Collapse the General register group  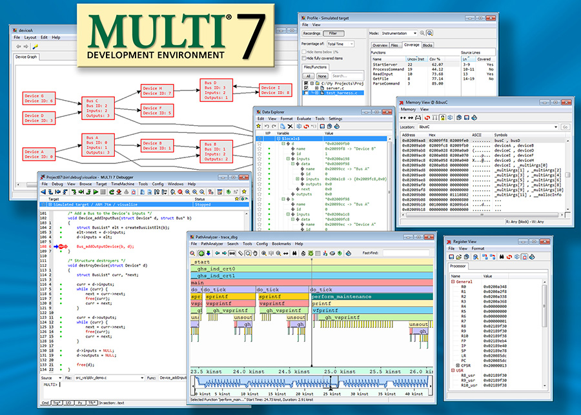click(x=452, y=281)
